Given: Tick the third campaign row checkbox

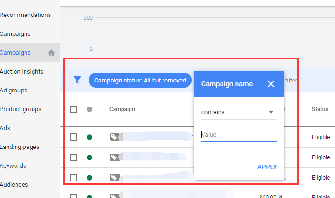Looking at the screenshot, I should [74, 178].
